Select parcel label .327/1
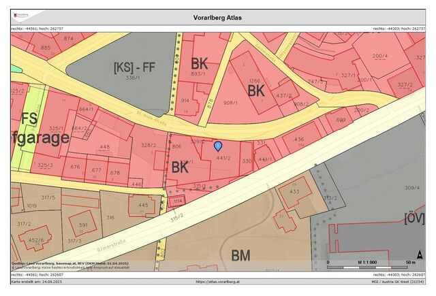The height and width of the screenshot is (296, 436). click(347, 76)
